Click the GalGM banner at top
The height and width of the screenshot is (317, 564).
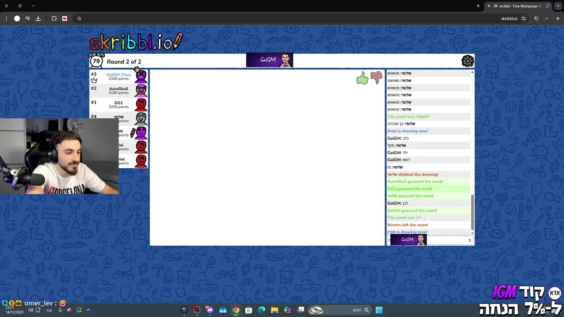point(269,60)
